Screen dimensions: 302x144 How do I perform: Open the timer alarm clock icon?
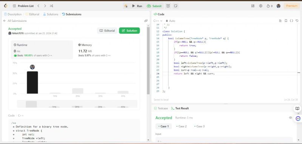click(x=168, y=6)
